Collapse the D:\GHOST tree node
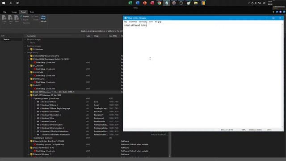 click(28, 85)
